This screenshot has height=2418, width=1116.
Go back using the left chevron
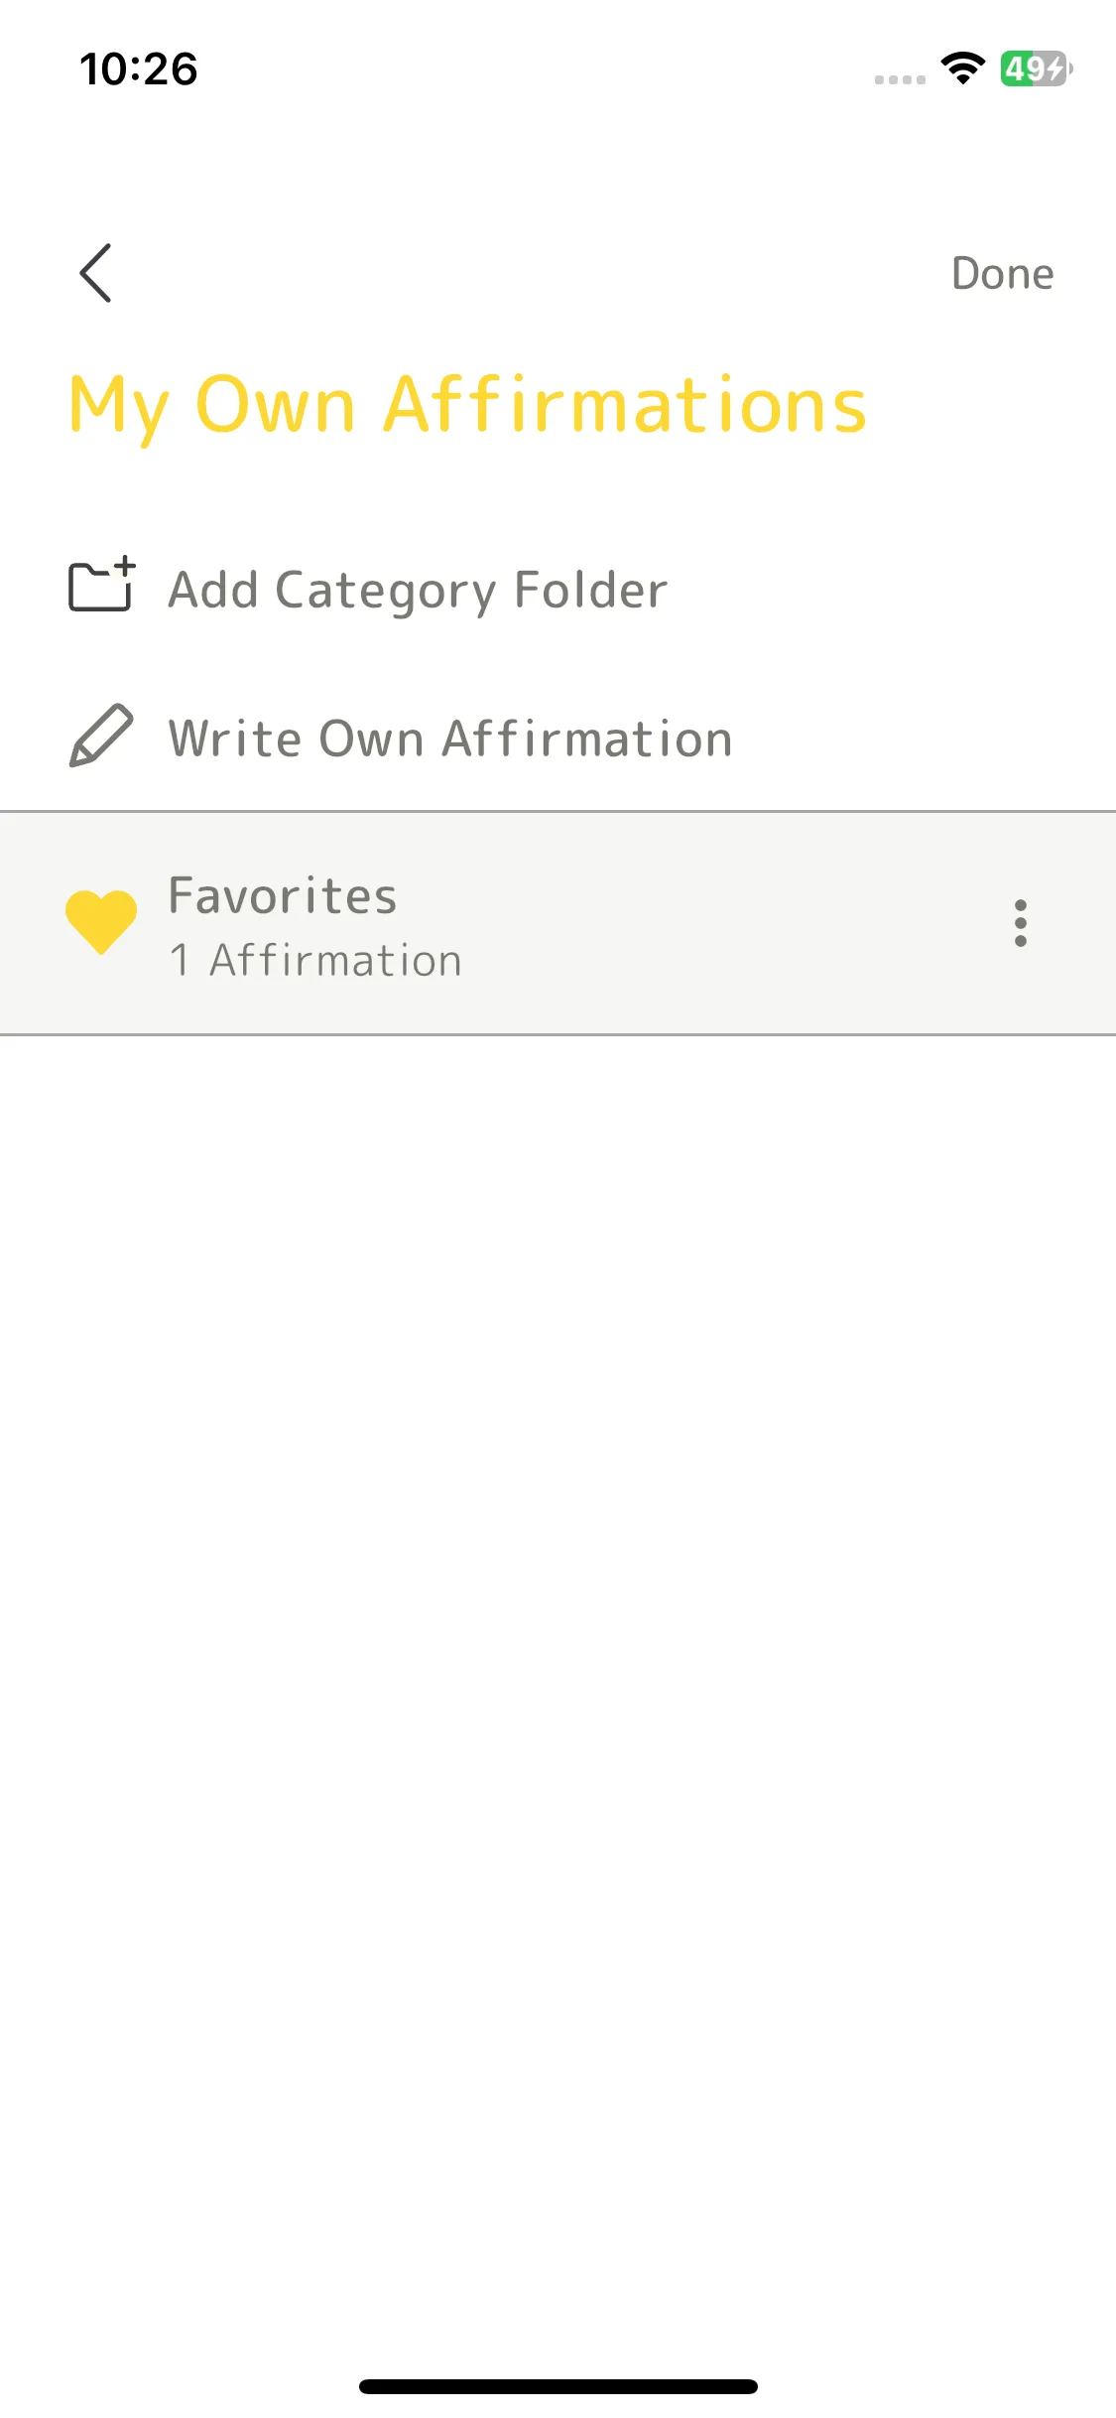[x=95, y=273]
